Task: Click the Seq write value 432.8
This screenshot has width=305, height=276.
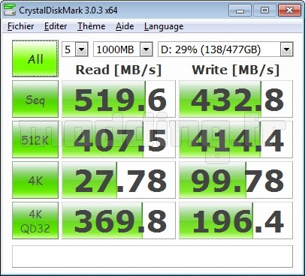Action: point(236,99)
